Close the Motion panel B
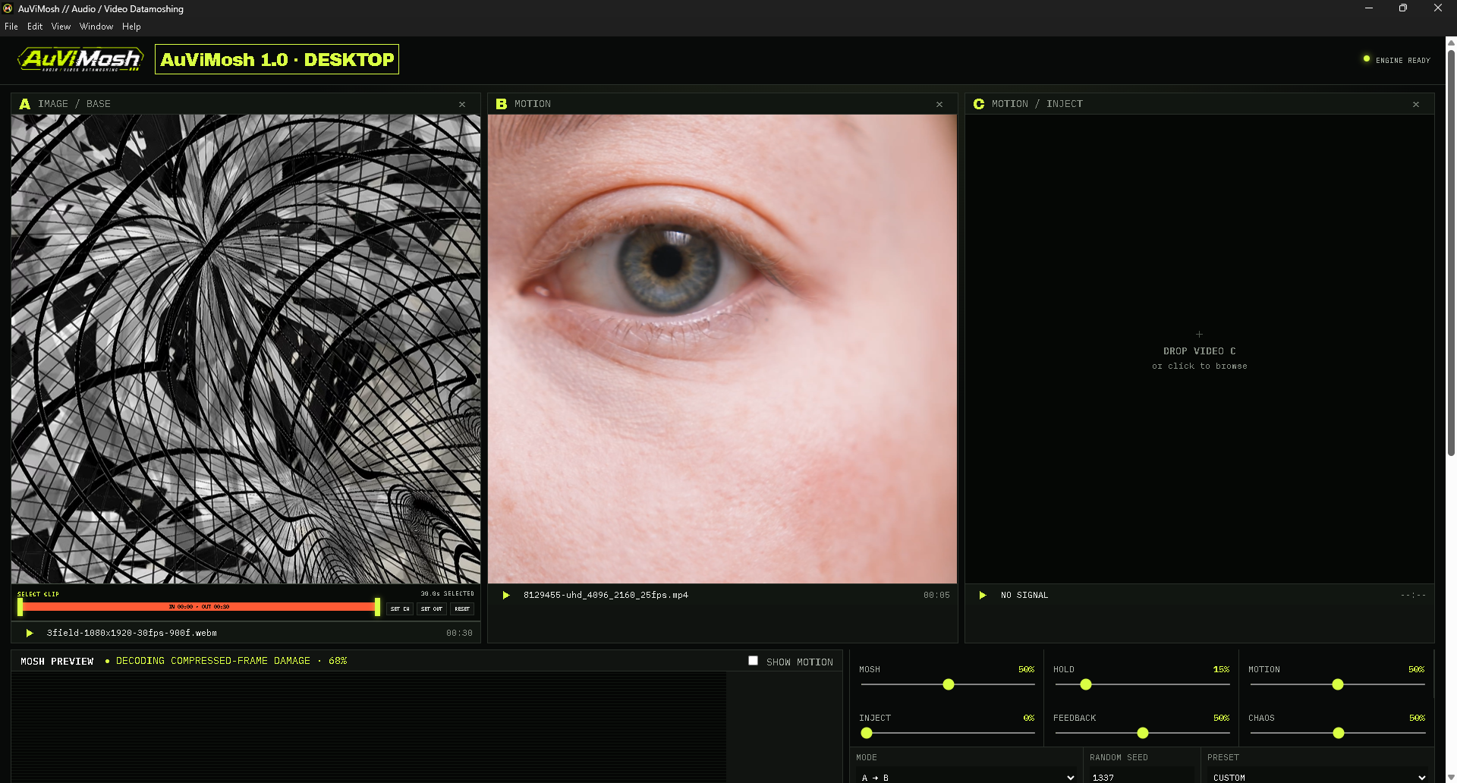The height and width of the screenshot is (783, 1457). [939, 104]
